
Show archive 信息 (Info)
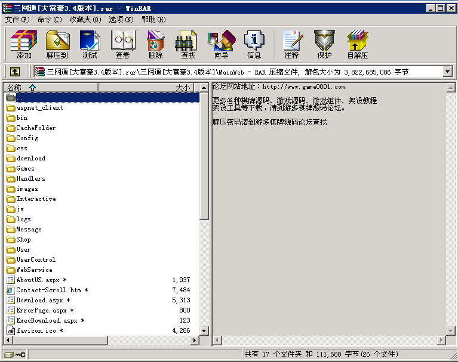coord(254,44)
